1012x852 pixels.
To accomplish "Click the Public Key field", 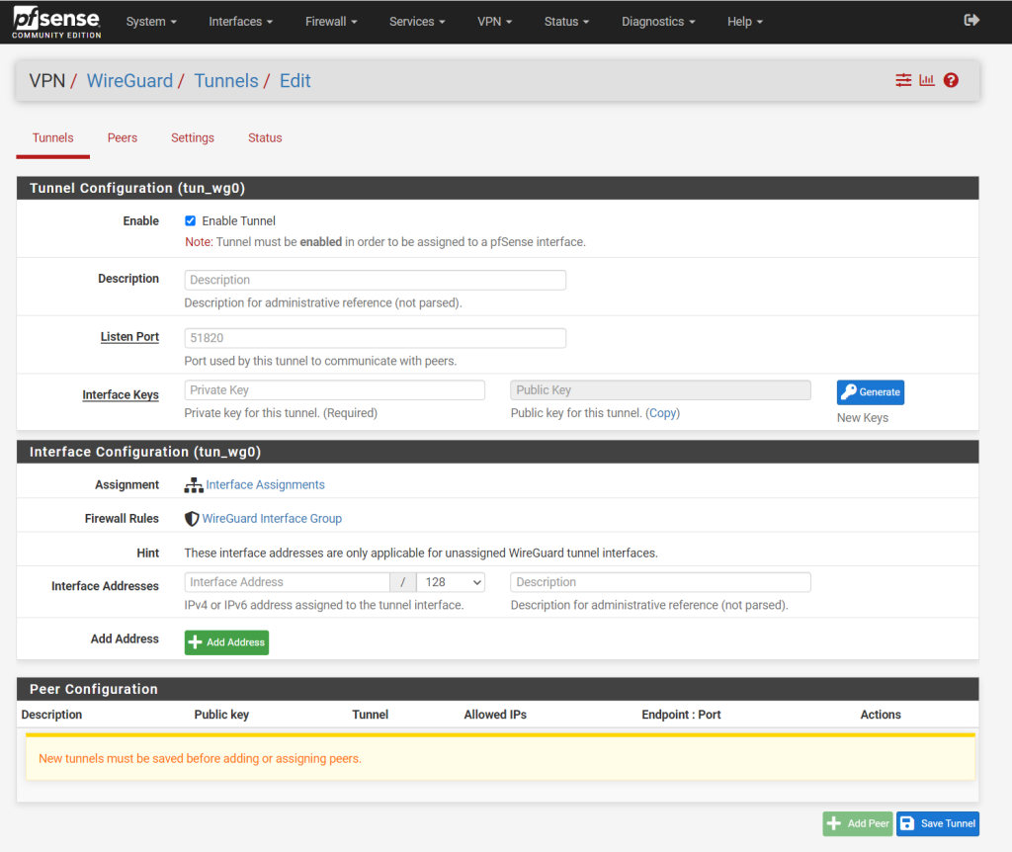I will 660,390.
